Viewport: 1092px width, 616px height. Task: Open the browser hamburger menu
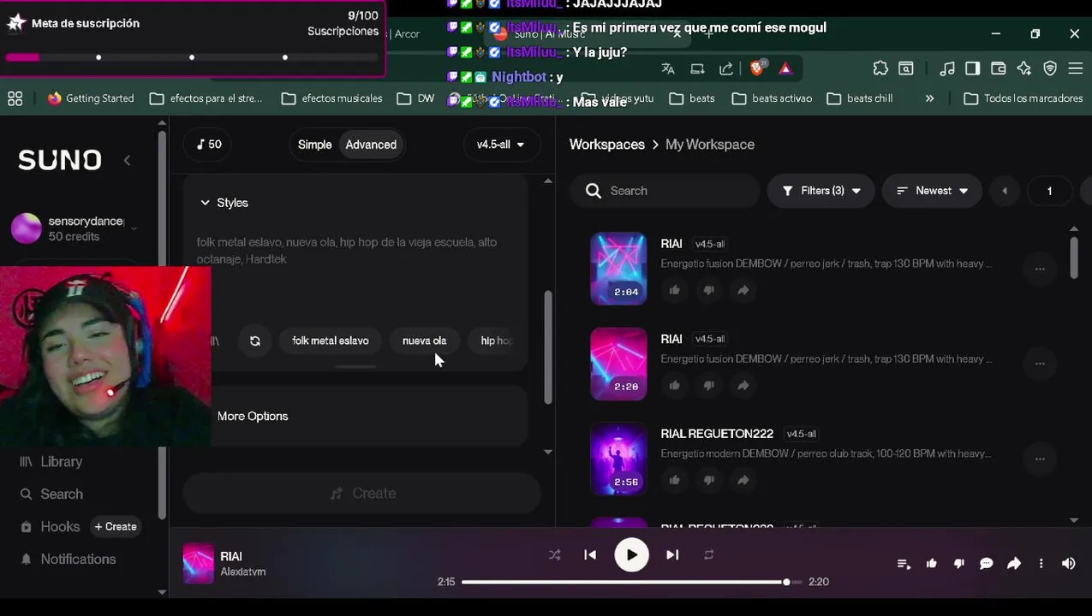click(1075, 68)
